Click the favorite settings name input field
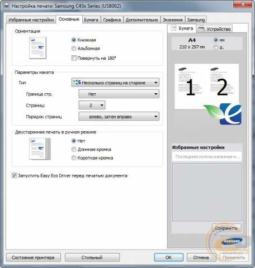 (207, 157)
